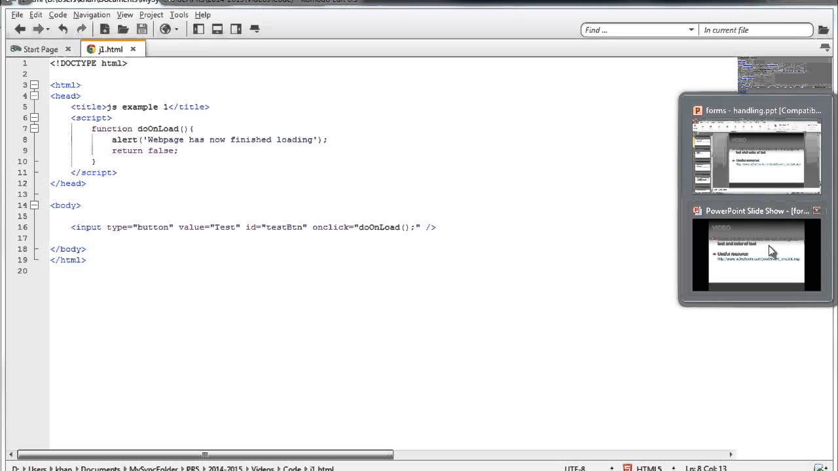Click the horizontal scrollbar left arrow
This screenshot has height=471, width=838.
pyautogui.click(x=12, y=455)
